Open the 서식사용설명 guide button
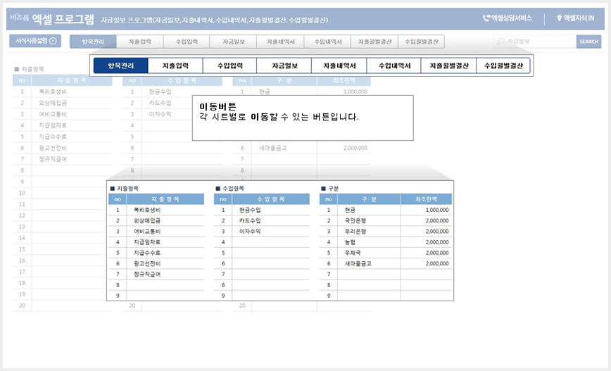Viewport: 611px width, 371px height. [x=35, y=41]
